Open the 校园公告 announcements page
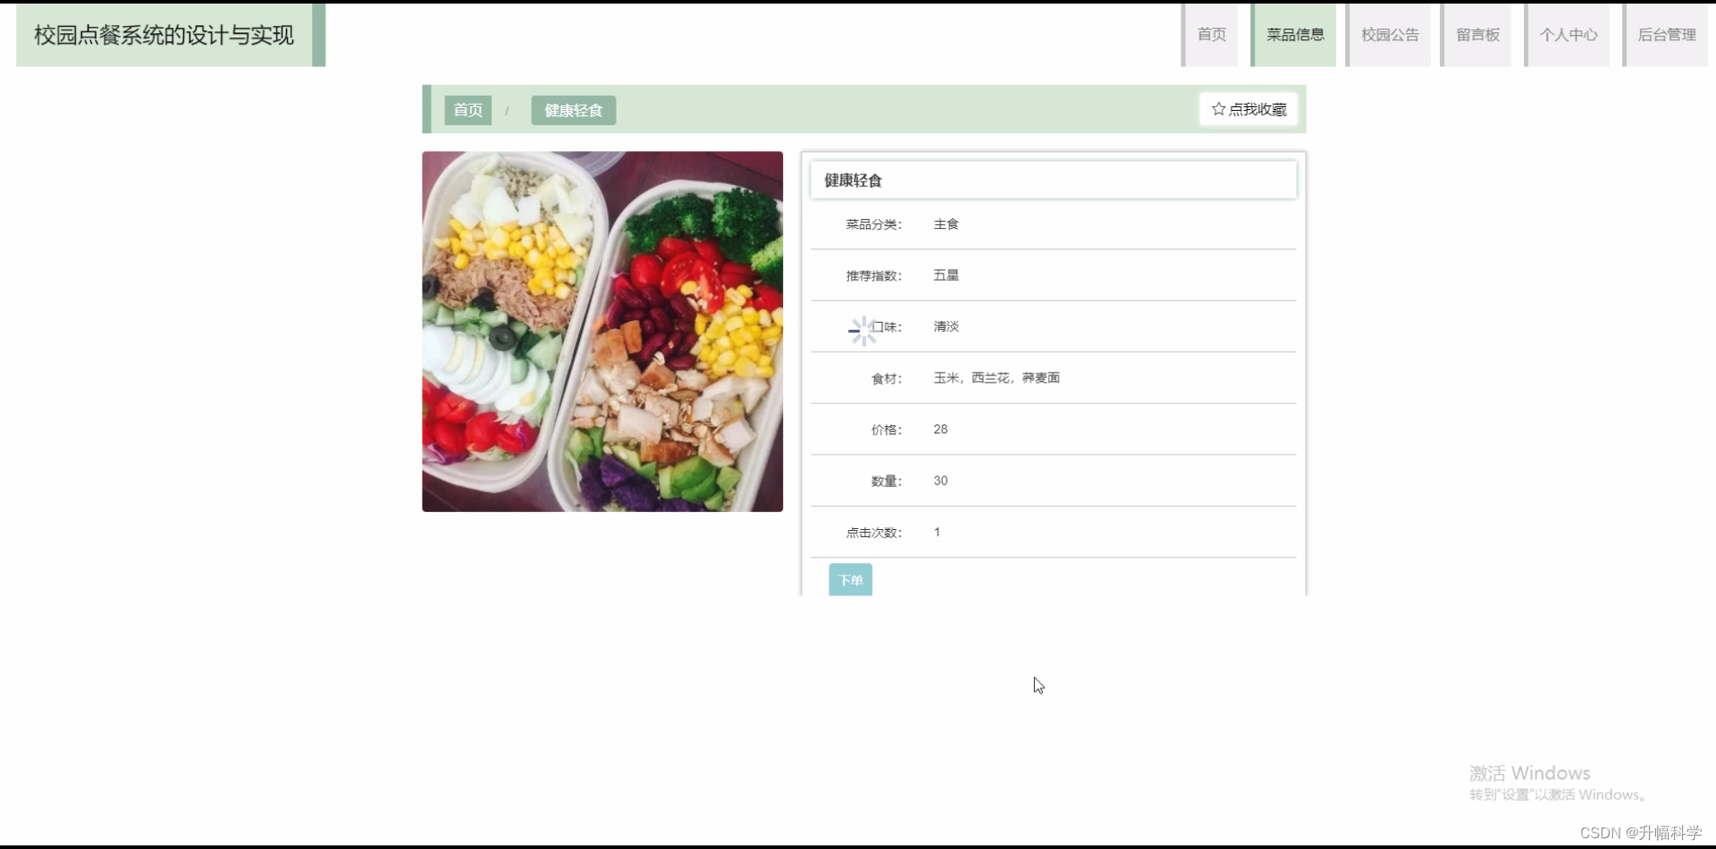 [x=1388, y=35]
